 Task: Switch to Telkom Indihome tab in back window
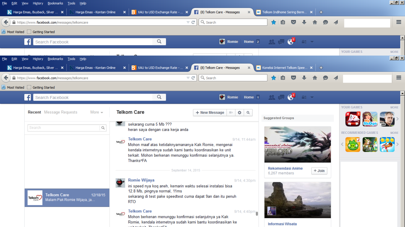(284, 12)
